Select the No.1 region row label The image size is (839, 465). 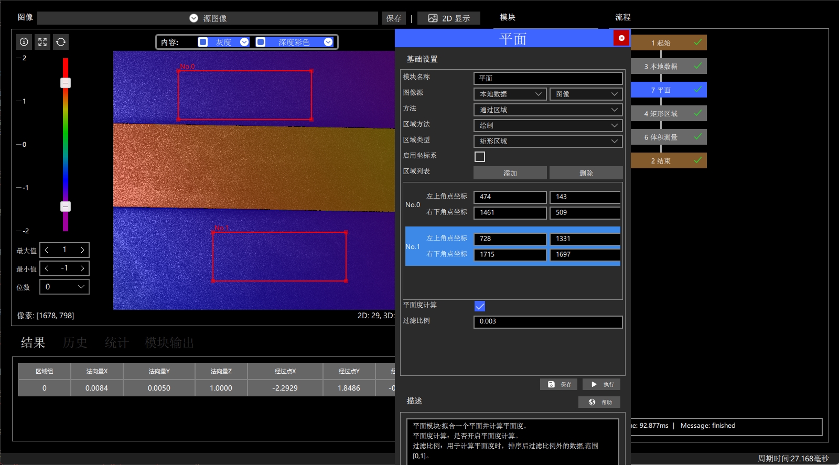pyautogui.click(x=413, y=246)
